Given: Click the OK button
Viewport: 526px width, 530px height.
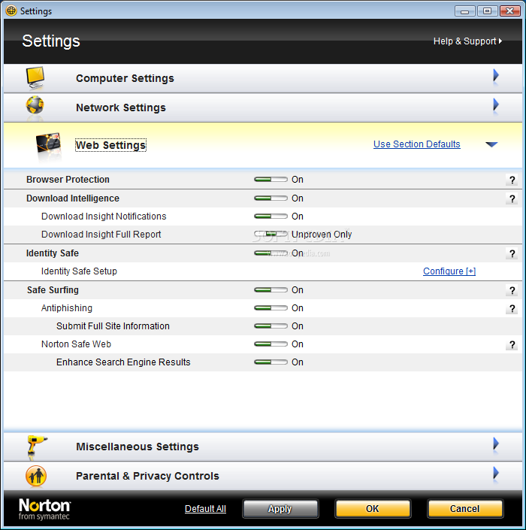Looking at the screenshot, I should point(373,509).
